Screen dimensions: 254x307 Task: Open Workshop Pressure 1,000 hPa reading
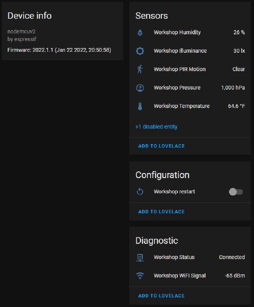[x=233, y=88]
